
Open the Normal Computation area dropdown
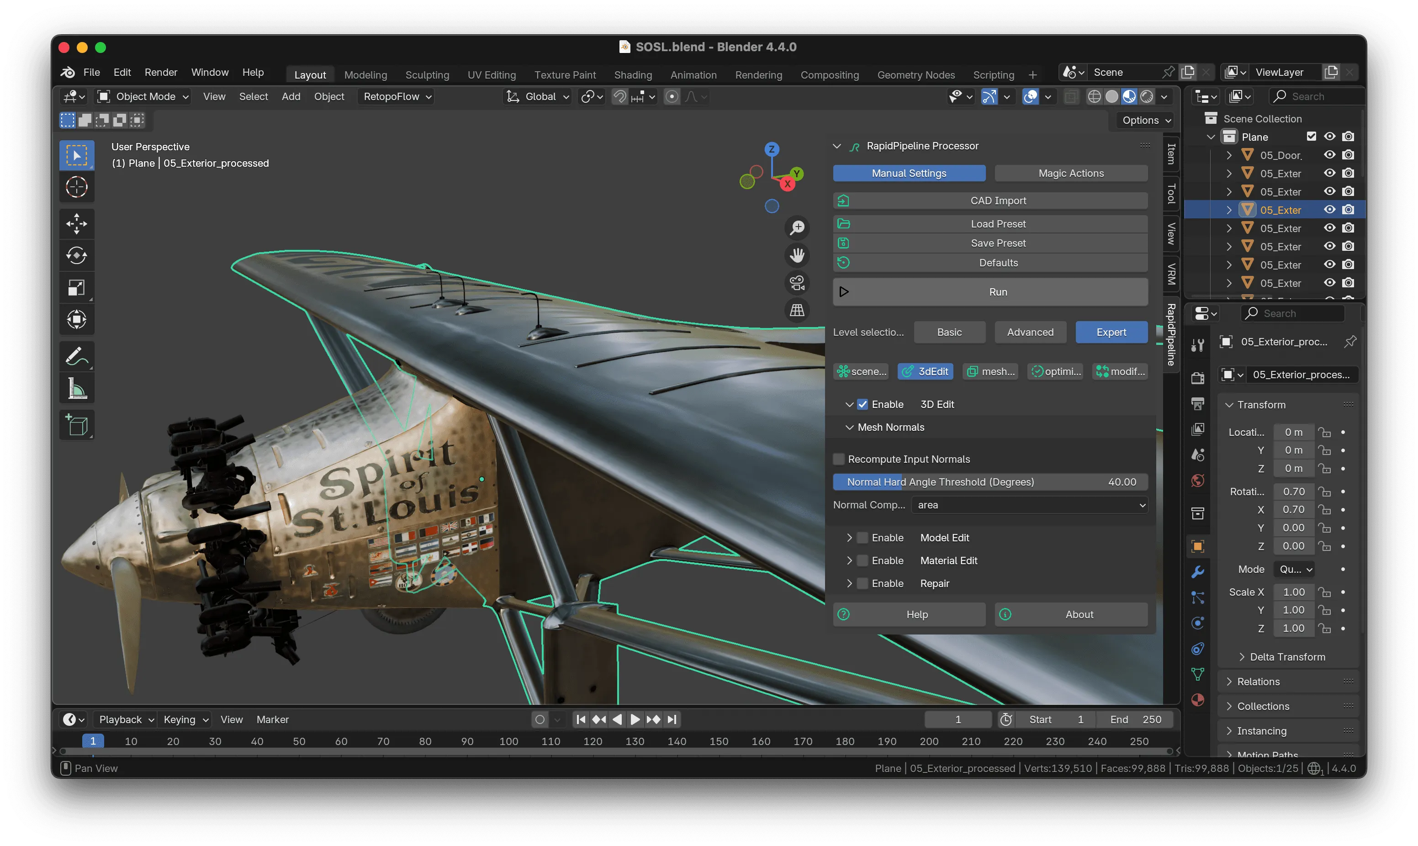[x=1029, y=505]
